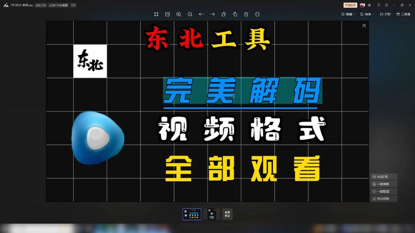Select the second thumbnail in filmstrip
This screenshot has width=415, height=233.
[x=212, y=214]
